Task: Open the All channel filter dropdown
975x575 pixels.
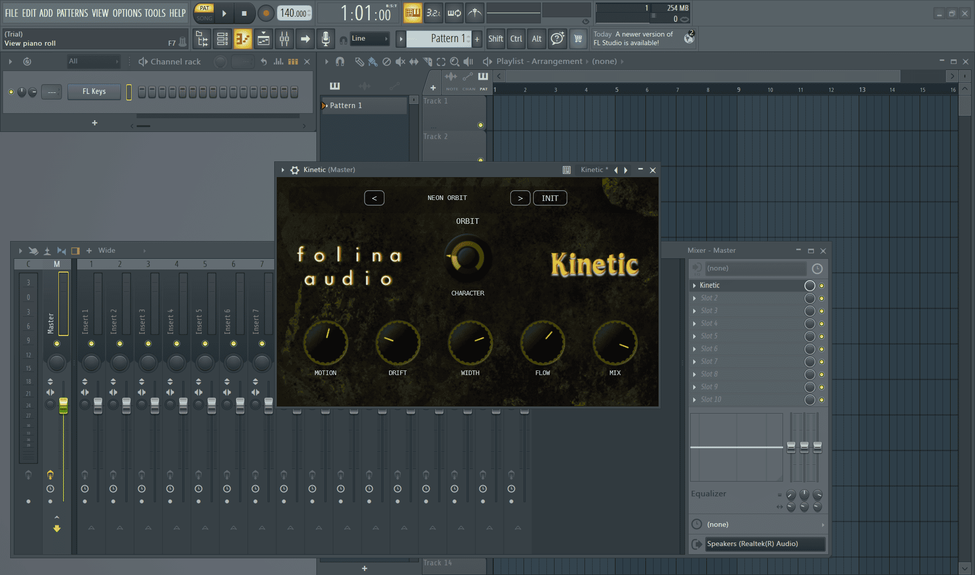Action: (x=94, y=61)
